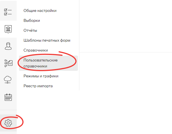172x134 pixels.
Task: Open Режимы и графики
Action: (41, 76)
